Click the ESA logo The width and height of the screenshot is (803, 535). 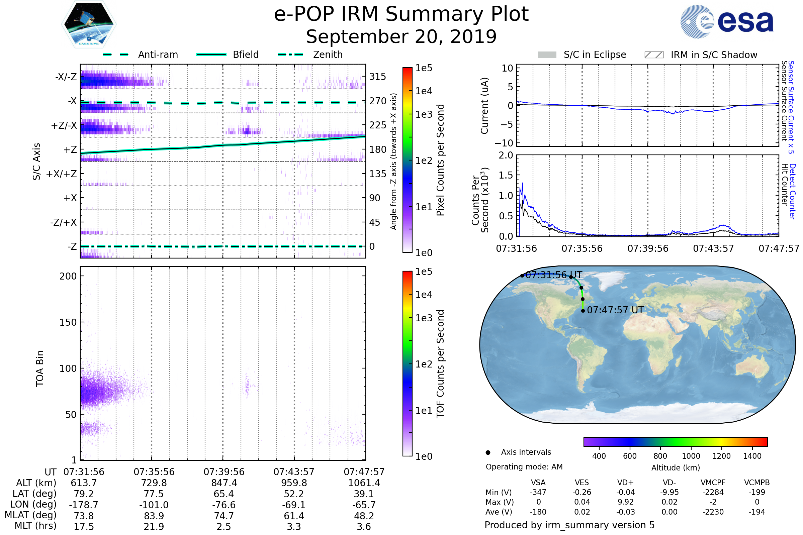pyautogui.click(x=726, y=21)
